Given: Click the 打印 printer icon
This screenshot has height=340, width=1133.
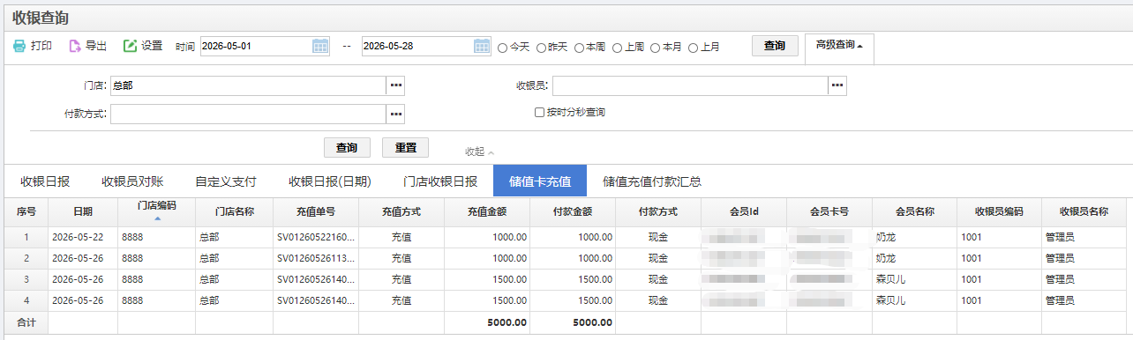Looking at the screenshot, I should (x=19, y=46).
